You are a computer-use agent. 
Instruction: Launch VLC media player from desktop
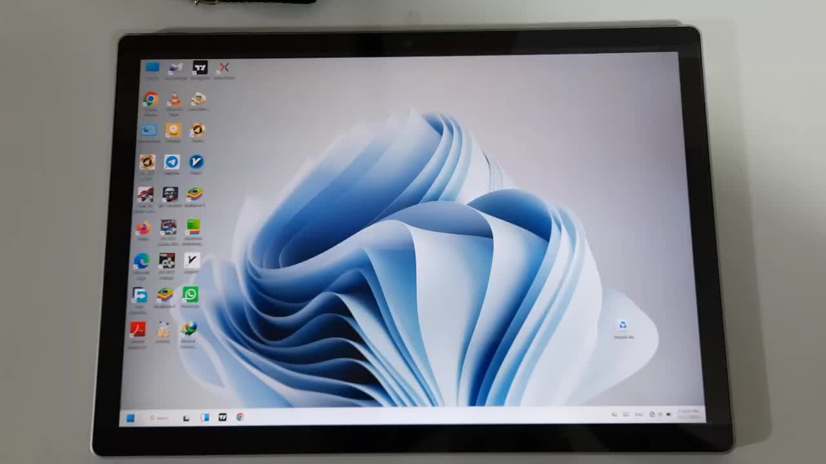(174, 99)
